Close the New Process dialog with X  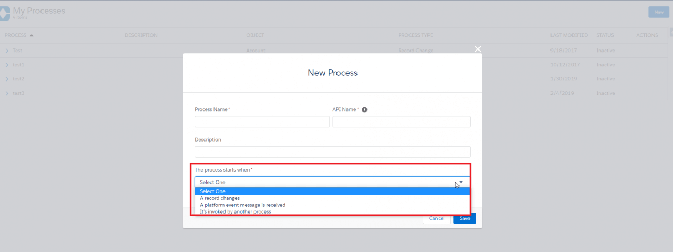click(477, 49)
